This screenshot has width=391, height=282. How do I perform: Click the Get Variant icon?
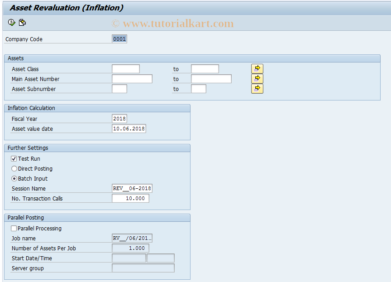tap(22, 22)
